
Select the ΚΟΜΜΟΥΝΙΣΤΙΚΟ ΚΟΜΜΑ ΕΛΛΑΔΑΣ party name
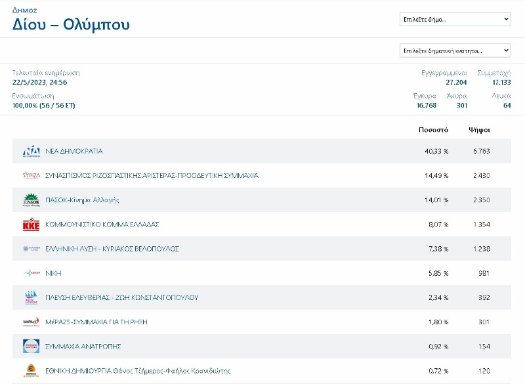pyautogui.click(x=102, y=224)
